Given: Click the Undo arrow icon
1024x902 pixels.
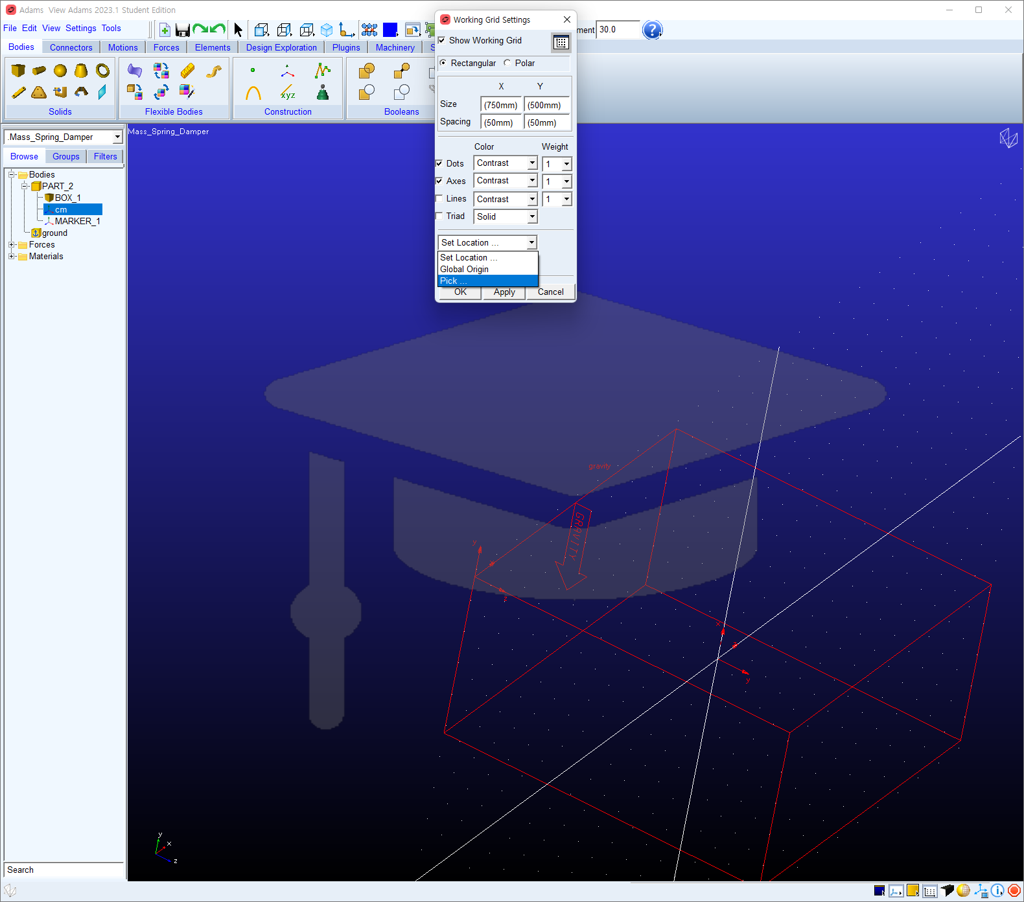Looking at the screenshot, I should click(218, 29).
